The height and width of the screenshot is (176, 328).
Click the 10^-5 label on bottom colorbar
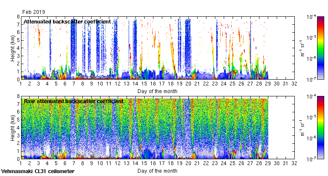311,117
